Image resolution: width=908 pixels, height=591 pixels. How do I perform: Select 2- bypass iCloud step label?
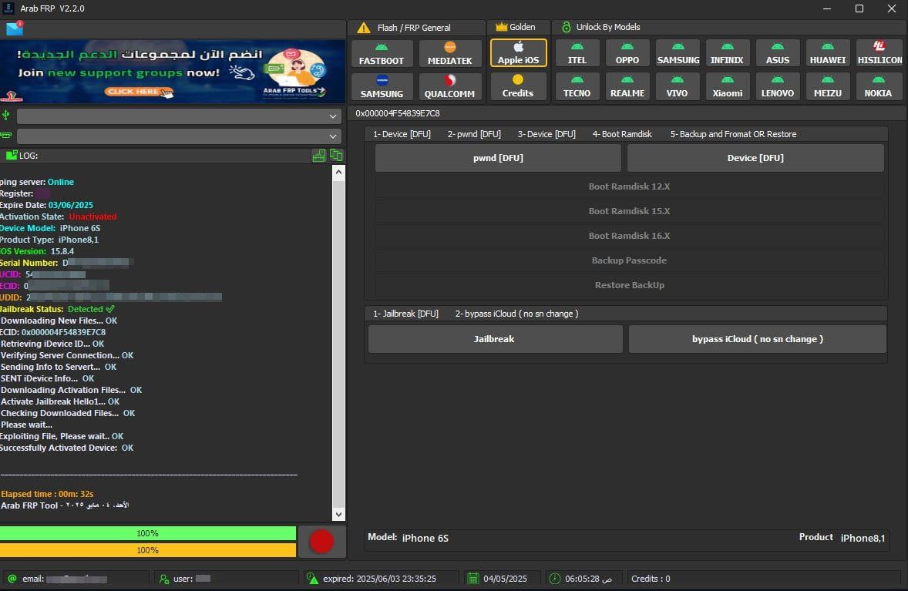pos(516,313)
